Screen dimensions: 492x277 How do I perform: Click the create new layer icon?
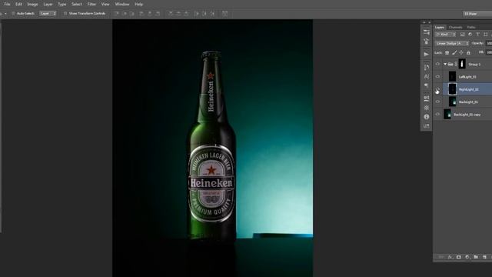(x=484, y=257)
